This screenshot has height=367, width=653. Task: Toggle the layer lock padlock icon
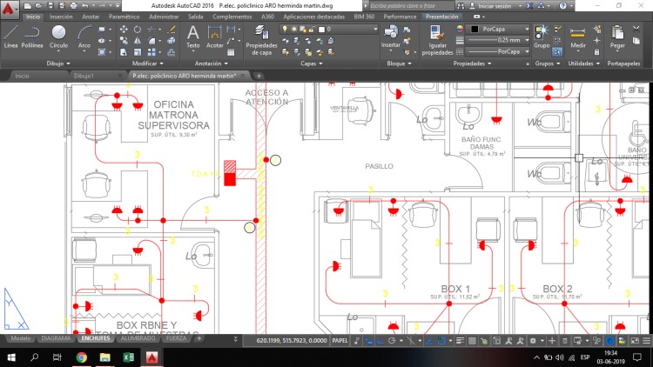(312, 29)
